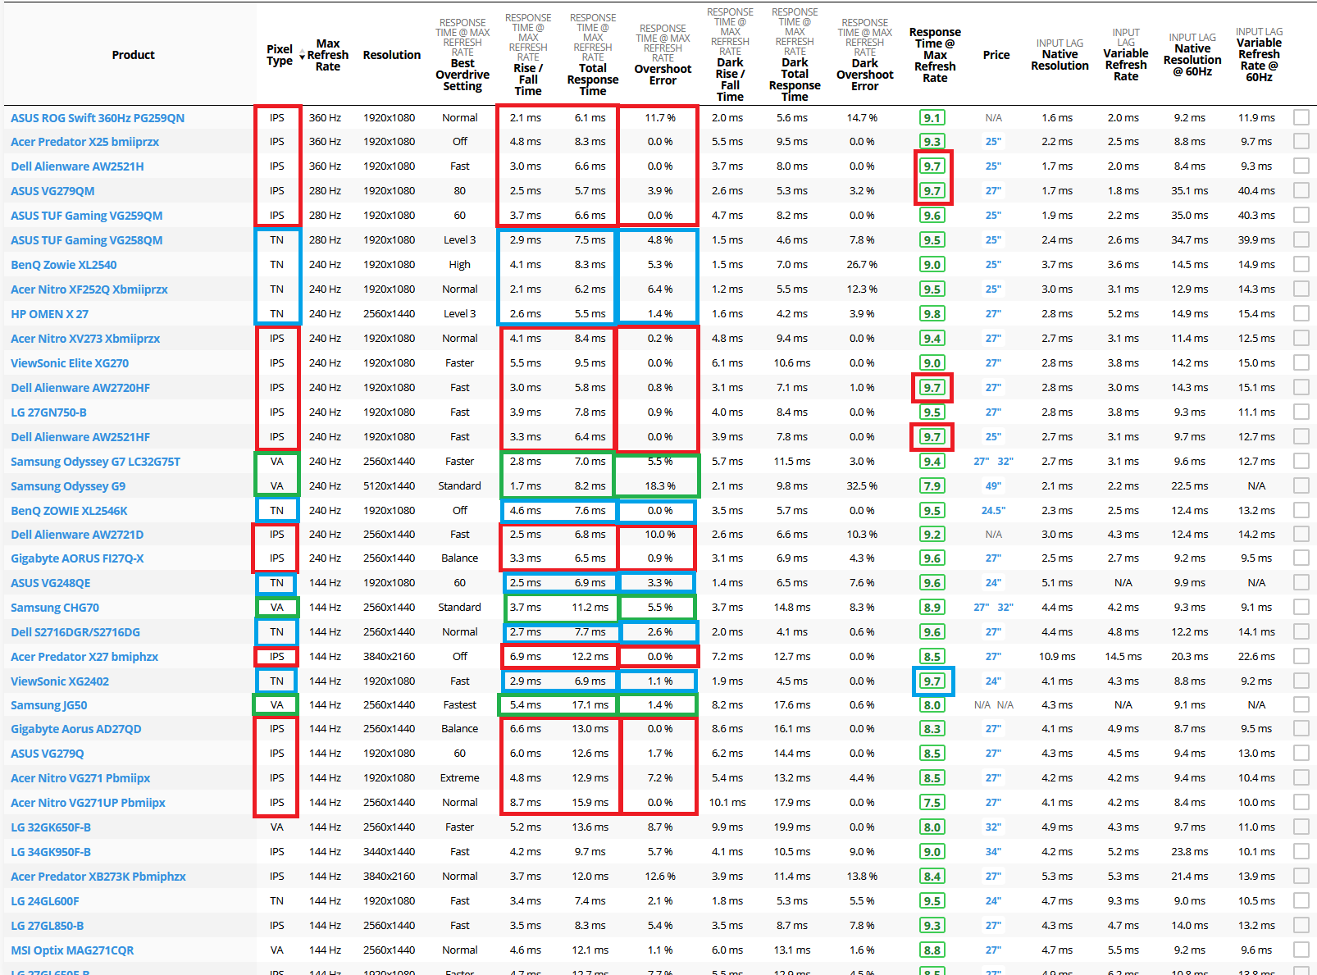Viewport: 1317px width, 975px height.
Task: Enable the checkbox in the ASUS VG279QM row
Action: [1301, 190]
